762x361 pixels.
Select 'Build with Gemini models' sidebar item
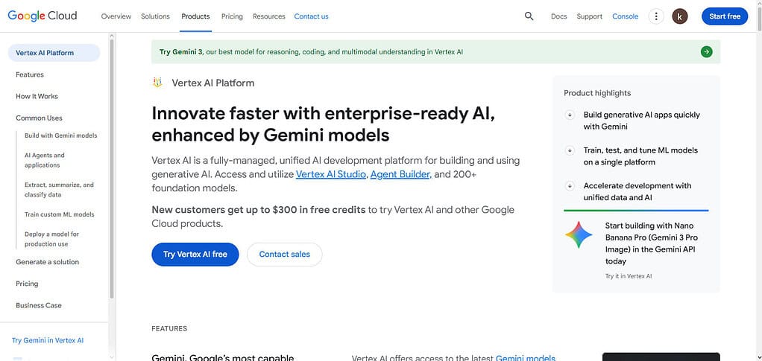coord(60,136)
